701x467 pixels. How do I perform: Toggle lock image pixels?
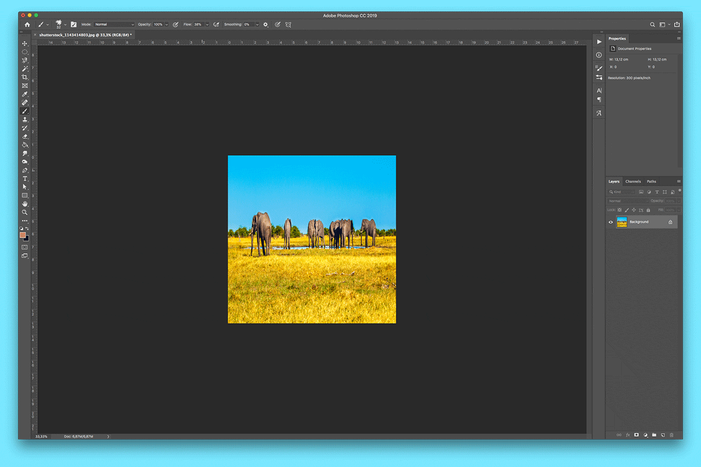pos(627,210)
